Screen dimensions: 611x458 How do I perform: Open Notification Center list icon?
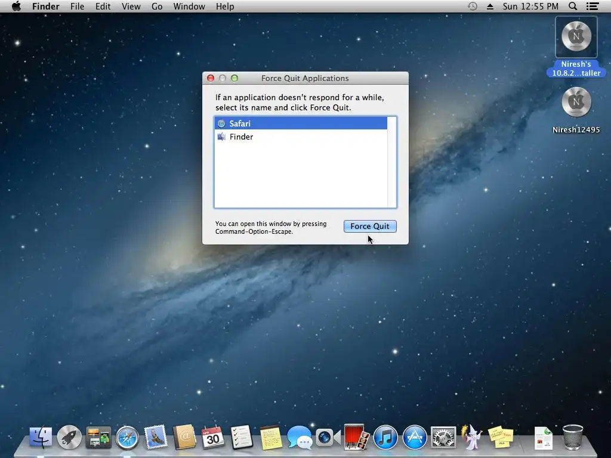tap(593, 6)
